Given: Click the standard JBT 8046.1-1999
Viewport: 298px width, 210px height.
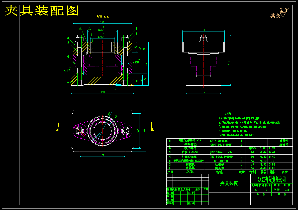Looking at the screenshot, I should (221, 152).
